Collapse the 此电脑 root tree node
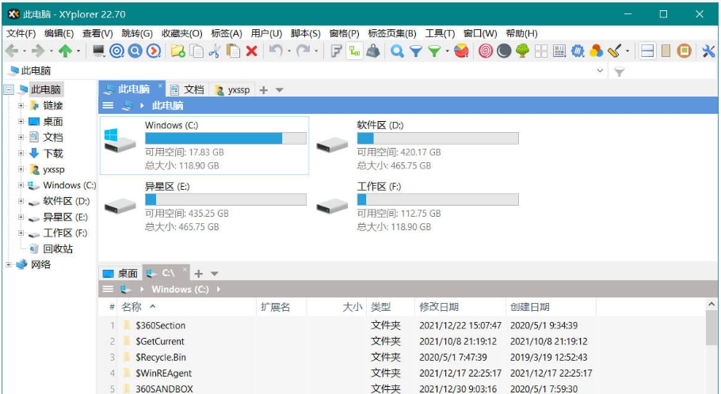The height and width of the screenshot is (394, 721). (x=8, y=89)
